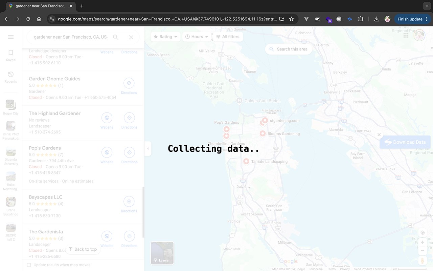Go to the browser home page
The width and height of the screenshot is (433, 271).
point(39,19)
